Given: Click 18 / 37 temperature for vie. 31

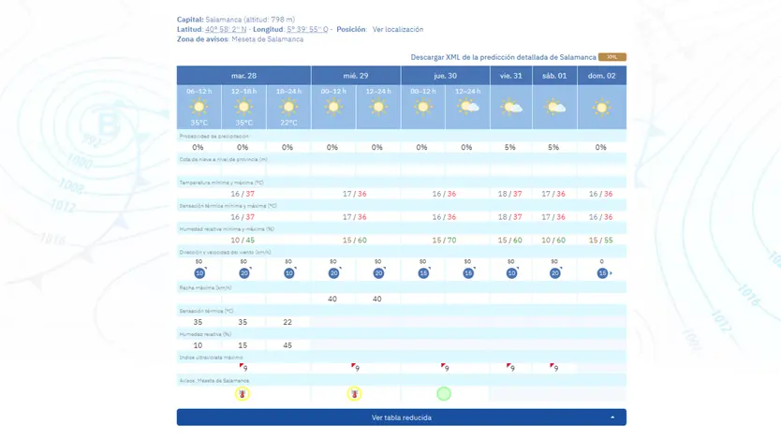Looking at the screenshot, I should (x=510, y=194).
